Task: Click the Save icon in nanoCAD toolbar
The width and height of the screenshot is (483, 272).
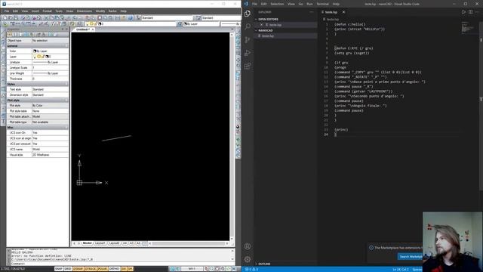Action: (16, 18)
